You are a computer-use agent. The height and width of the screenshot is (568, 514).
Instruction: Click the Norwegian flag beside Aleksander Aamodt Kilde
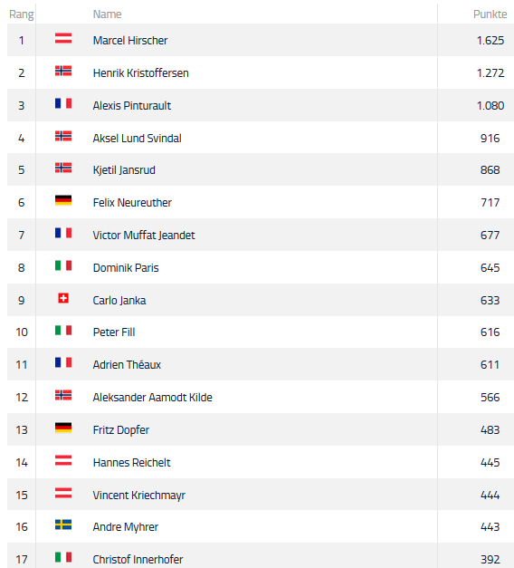pos(63,395)
